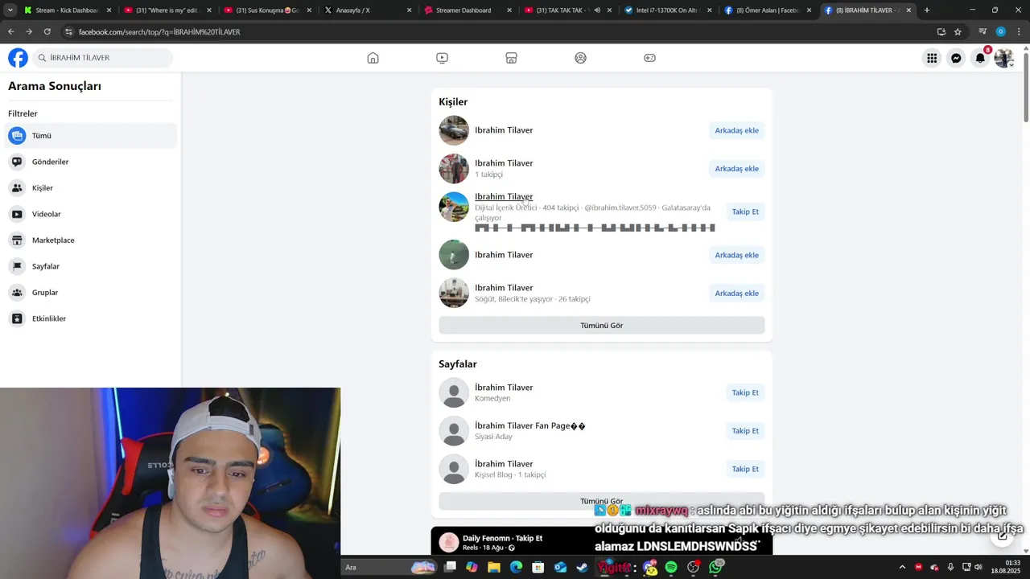Follow İbrahim Tilaver Fan Page
This screenshot has width=1030, height=579.
click(x=745, y=431)
